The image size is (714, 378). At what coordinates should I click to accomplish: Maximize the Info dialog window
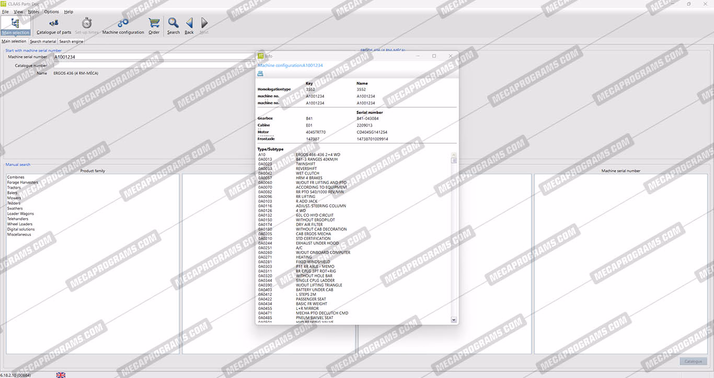click(x=434, y=56)
